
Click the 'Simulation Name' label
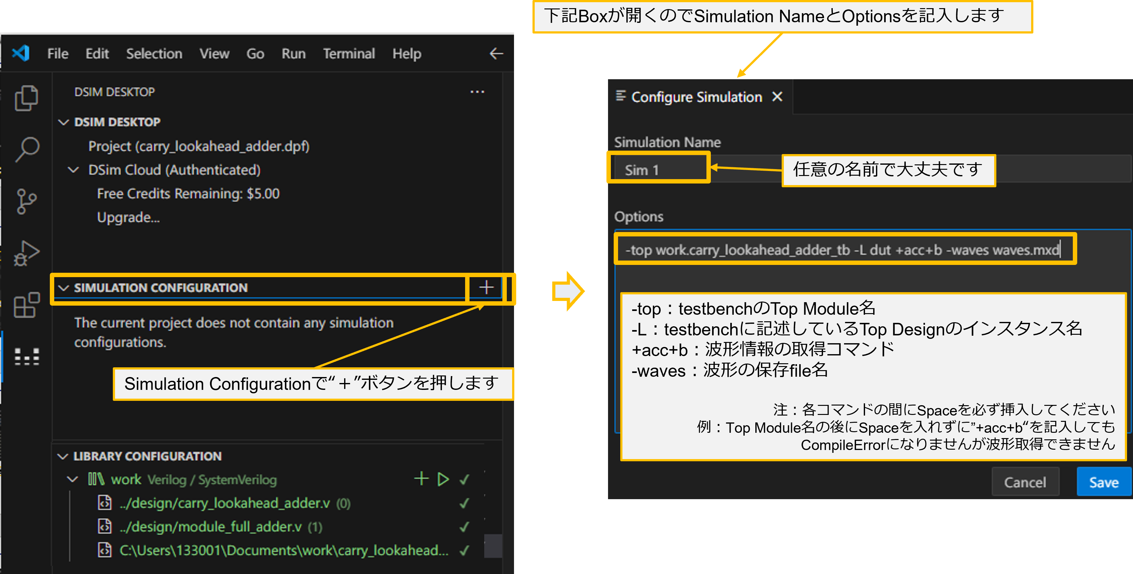click(667, 142)
